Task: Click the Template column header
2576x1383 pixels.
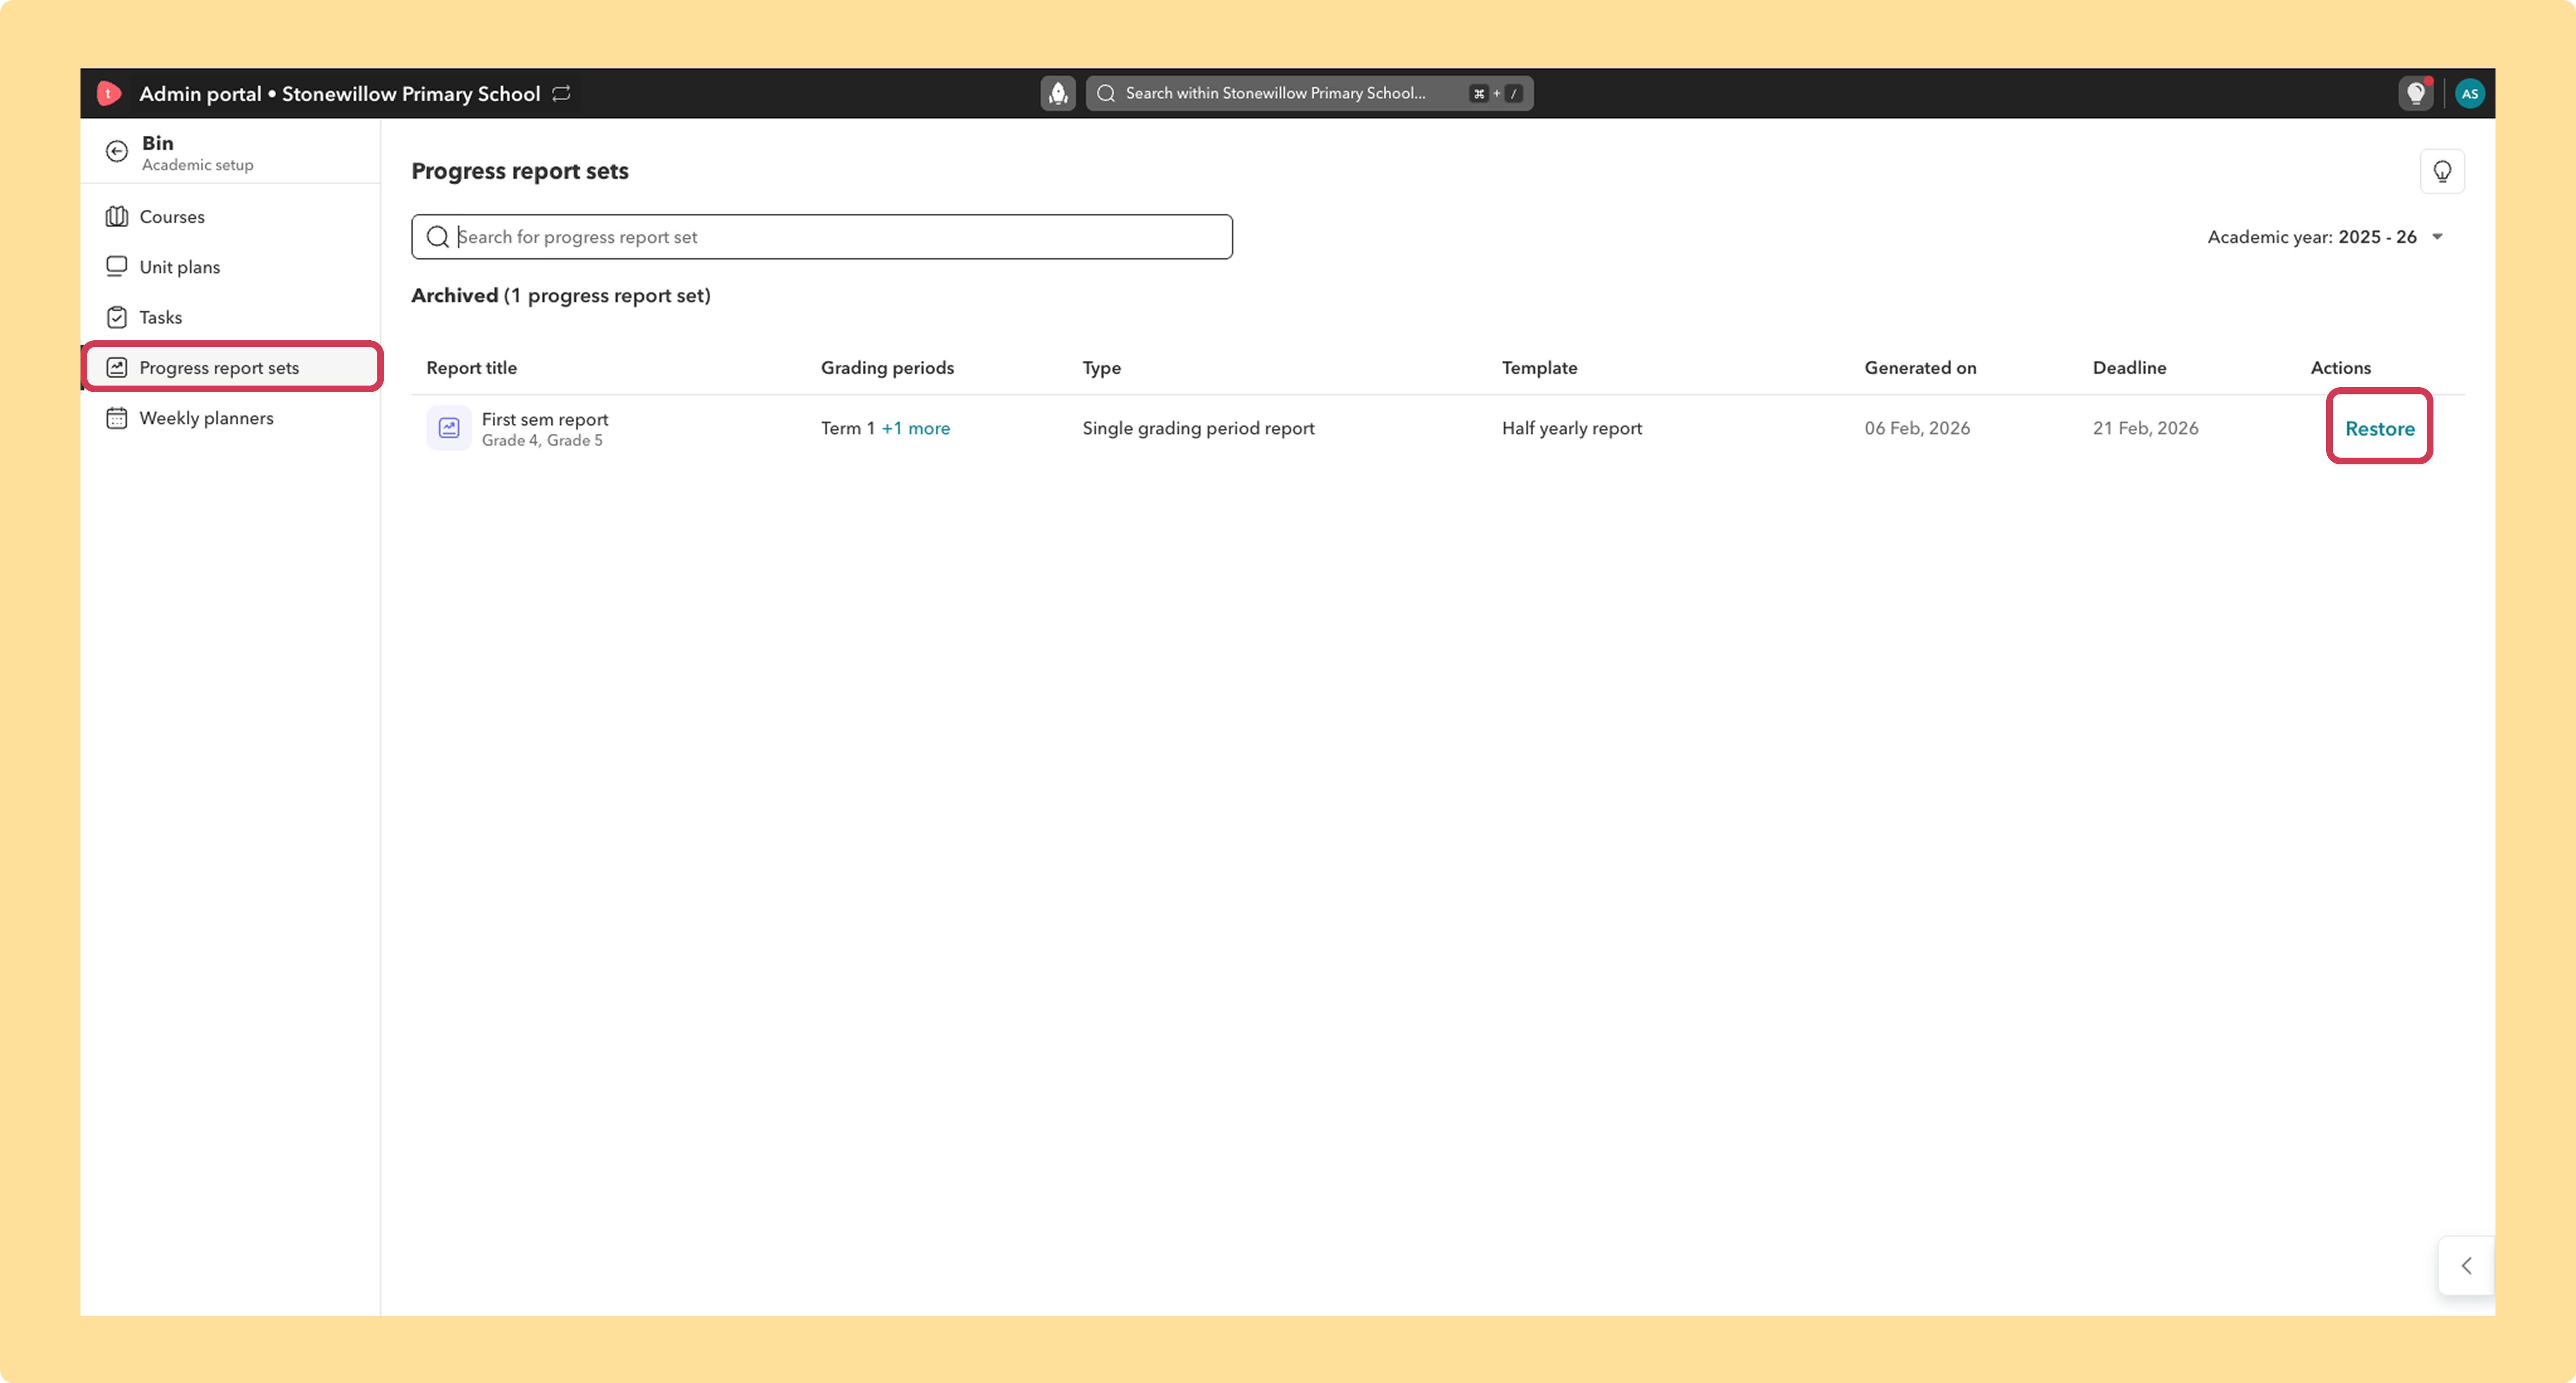Action: point(1539,368)
